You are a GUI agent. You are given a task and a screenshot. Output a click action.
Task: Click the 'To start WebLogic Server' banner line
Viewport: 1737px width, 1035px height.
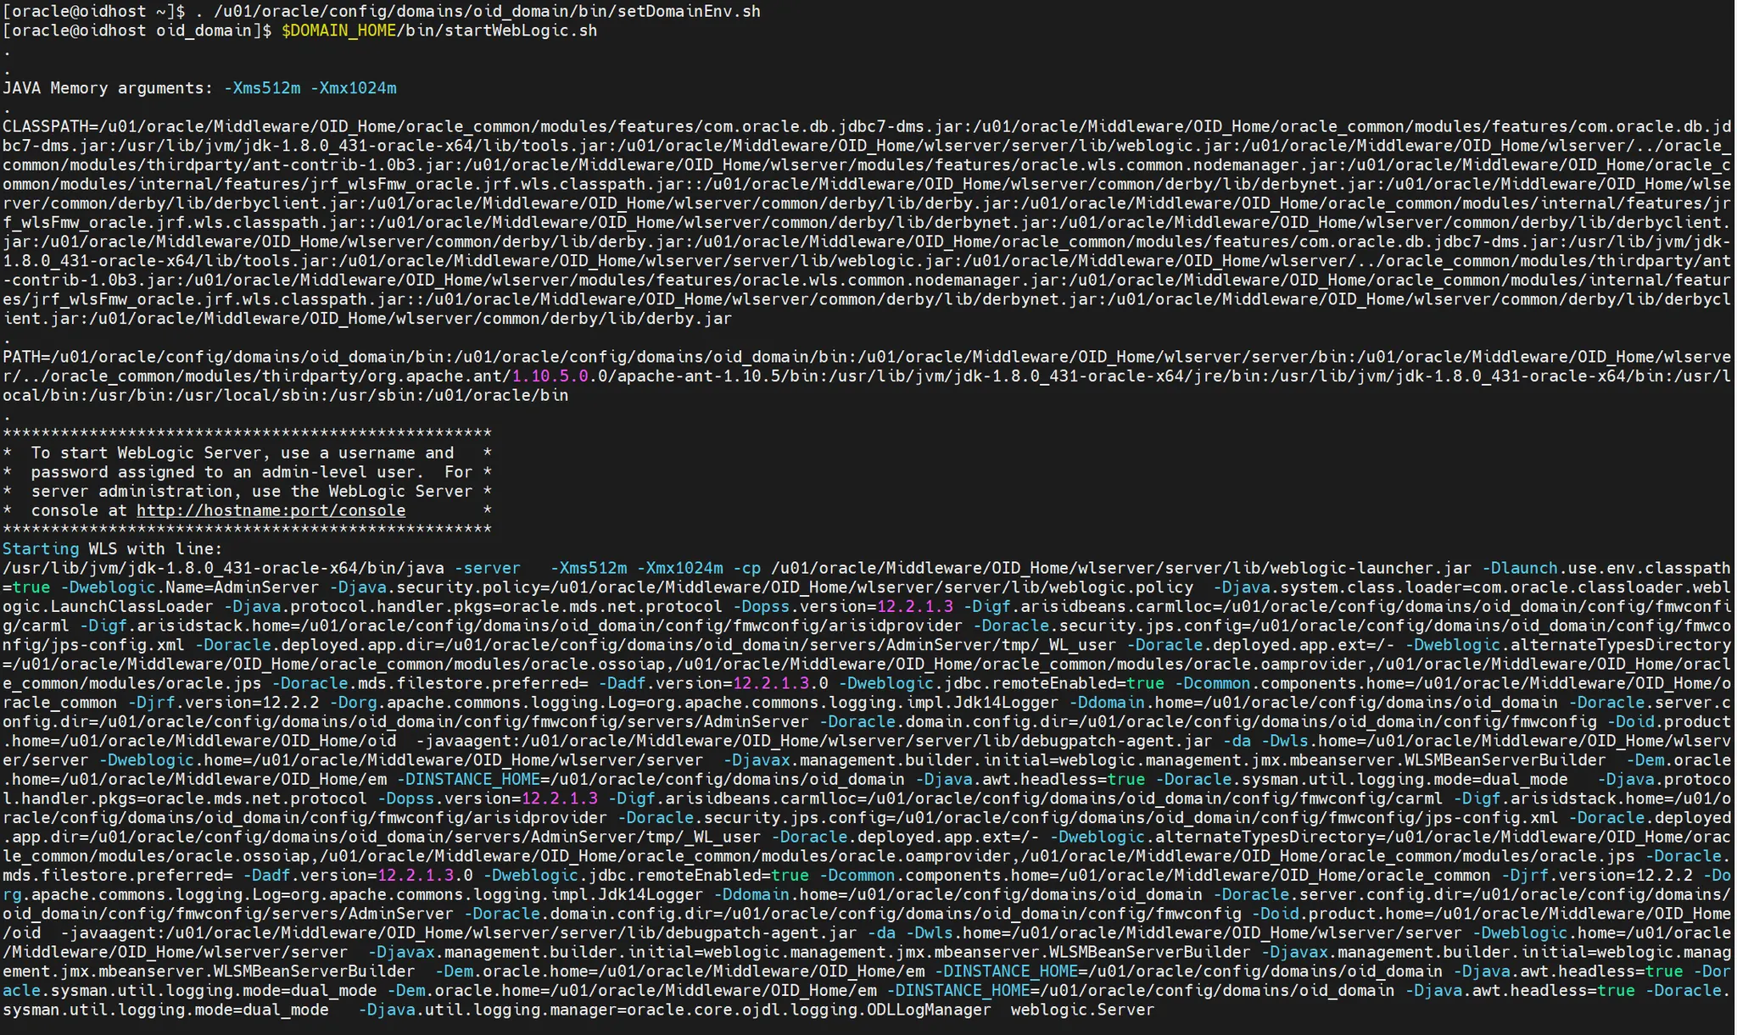coord(243,453)
